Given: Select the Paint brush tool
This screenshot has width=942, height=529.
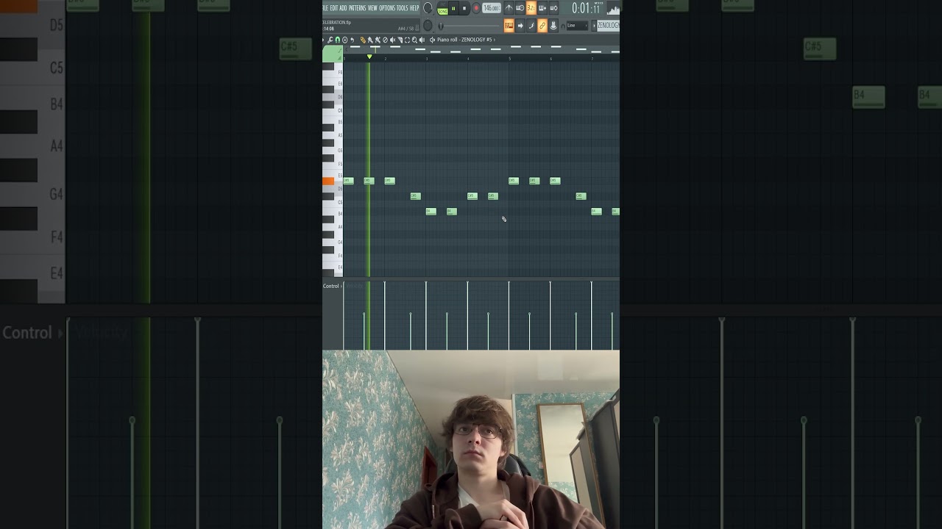Looking at the screenshot, I should pos(370,40).
